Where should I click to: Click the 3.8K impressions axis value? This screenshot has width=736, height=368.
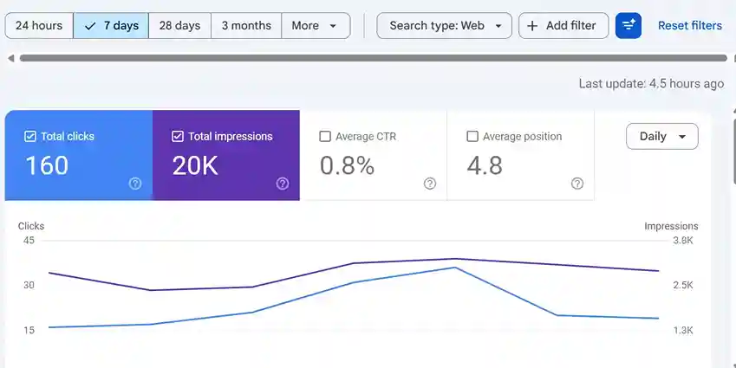683,241
